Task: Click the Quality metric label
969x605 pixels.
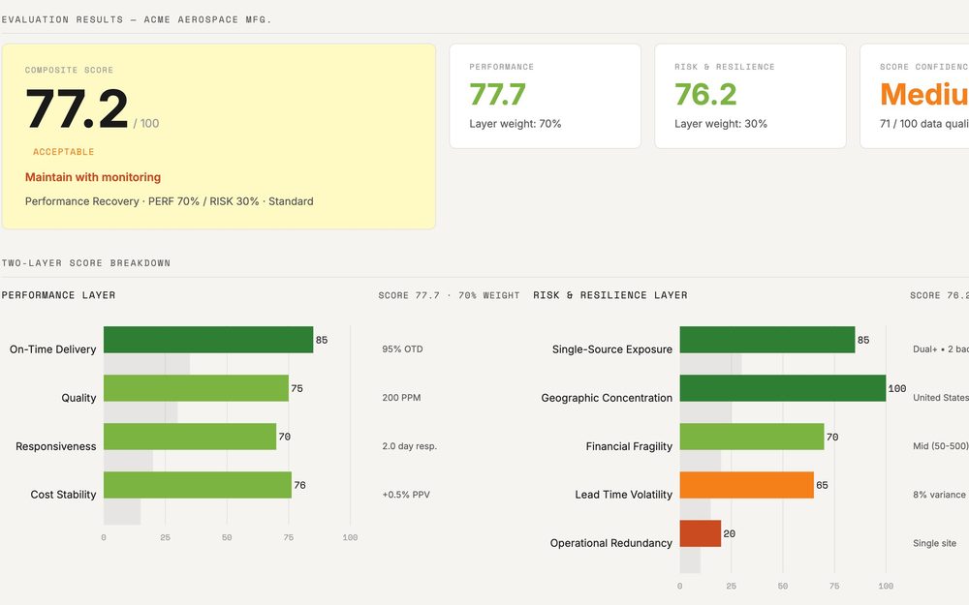Action: coord(78,398)
